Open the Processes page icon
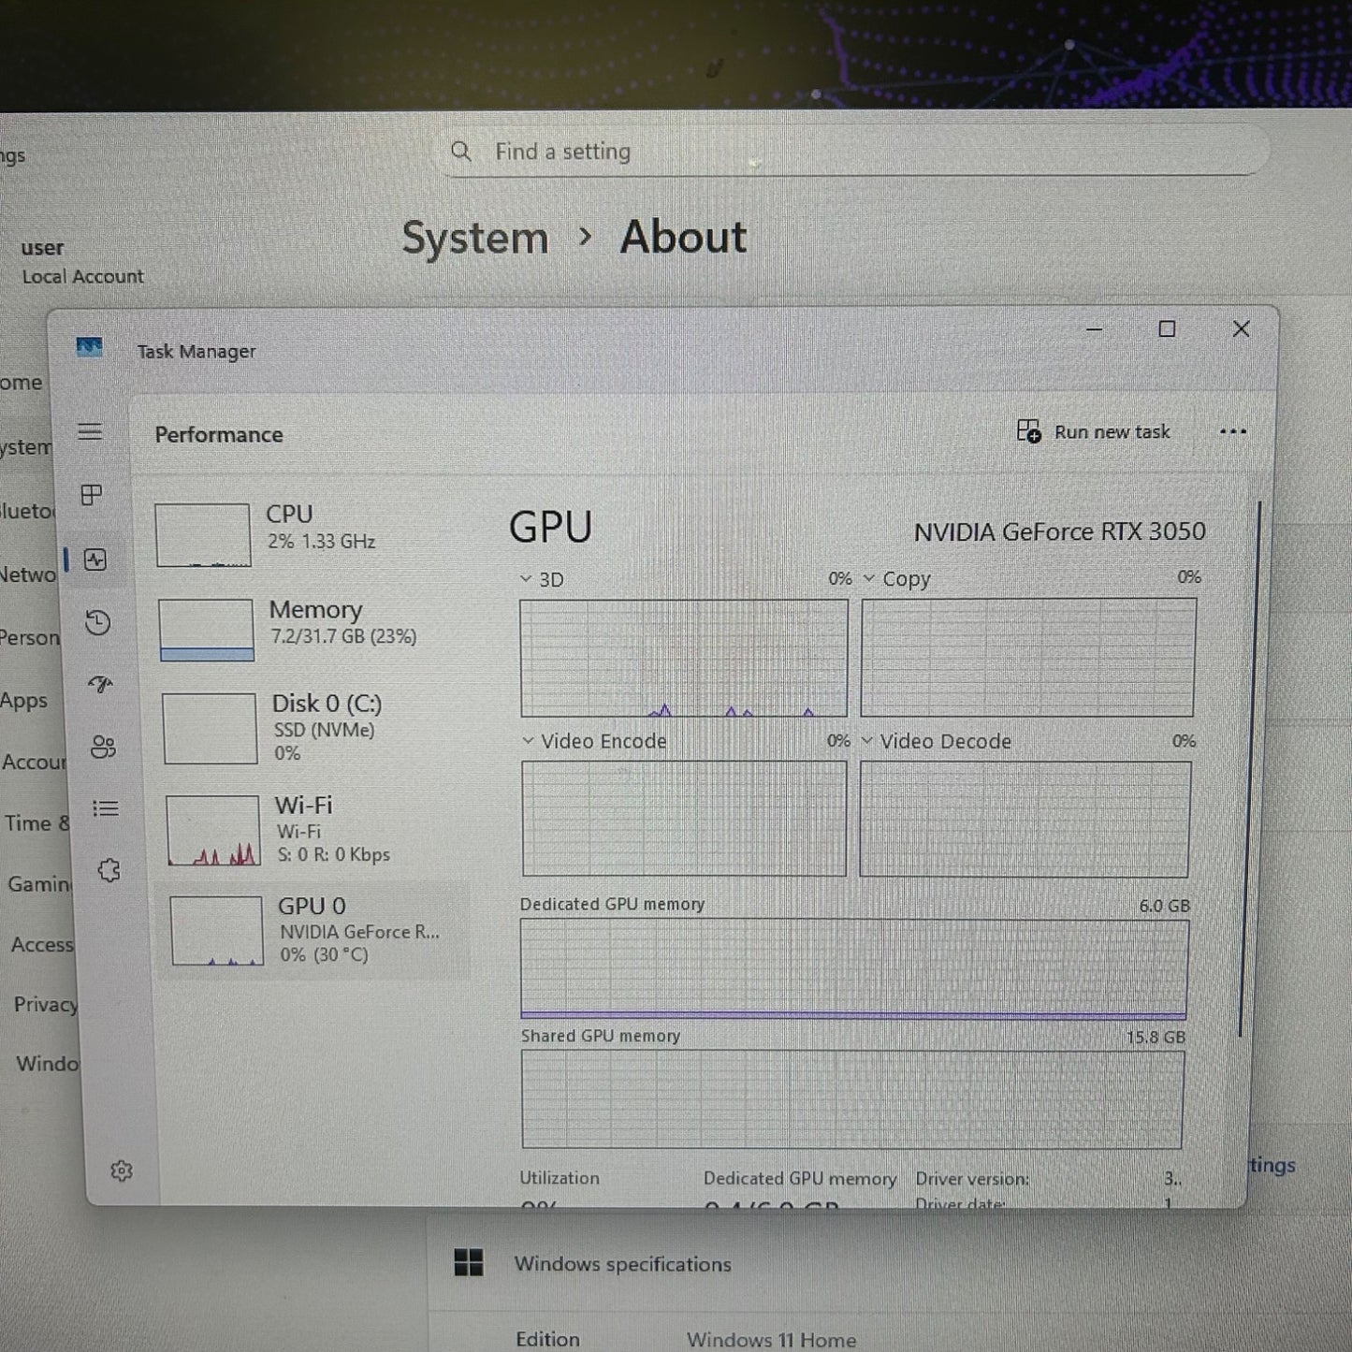Screen dimensions: 1352x1352 click(92, 495)
